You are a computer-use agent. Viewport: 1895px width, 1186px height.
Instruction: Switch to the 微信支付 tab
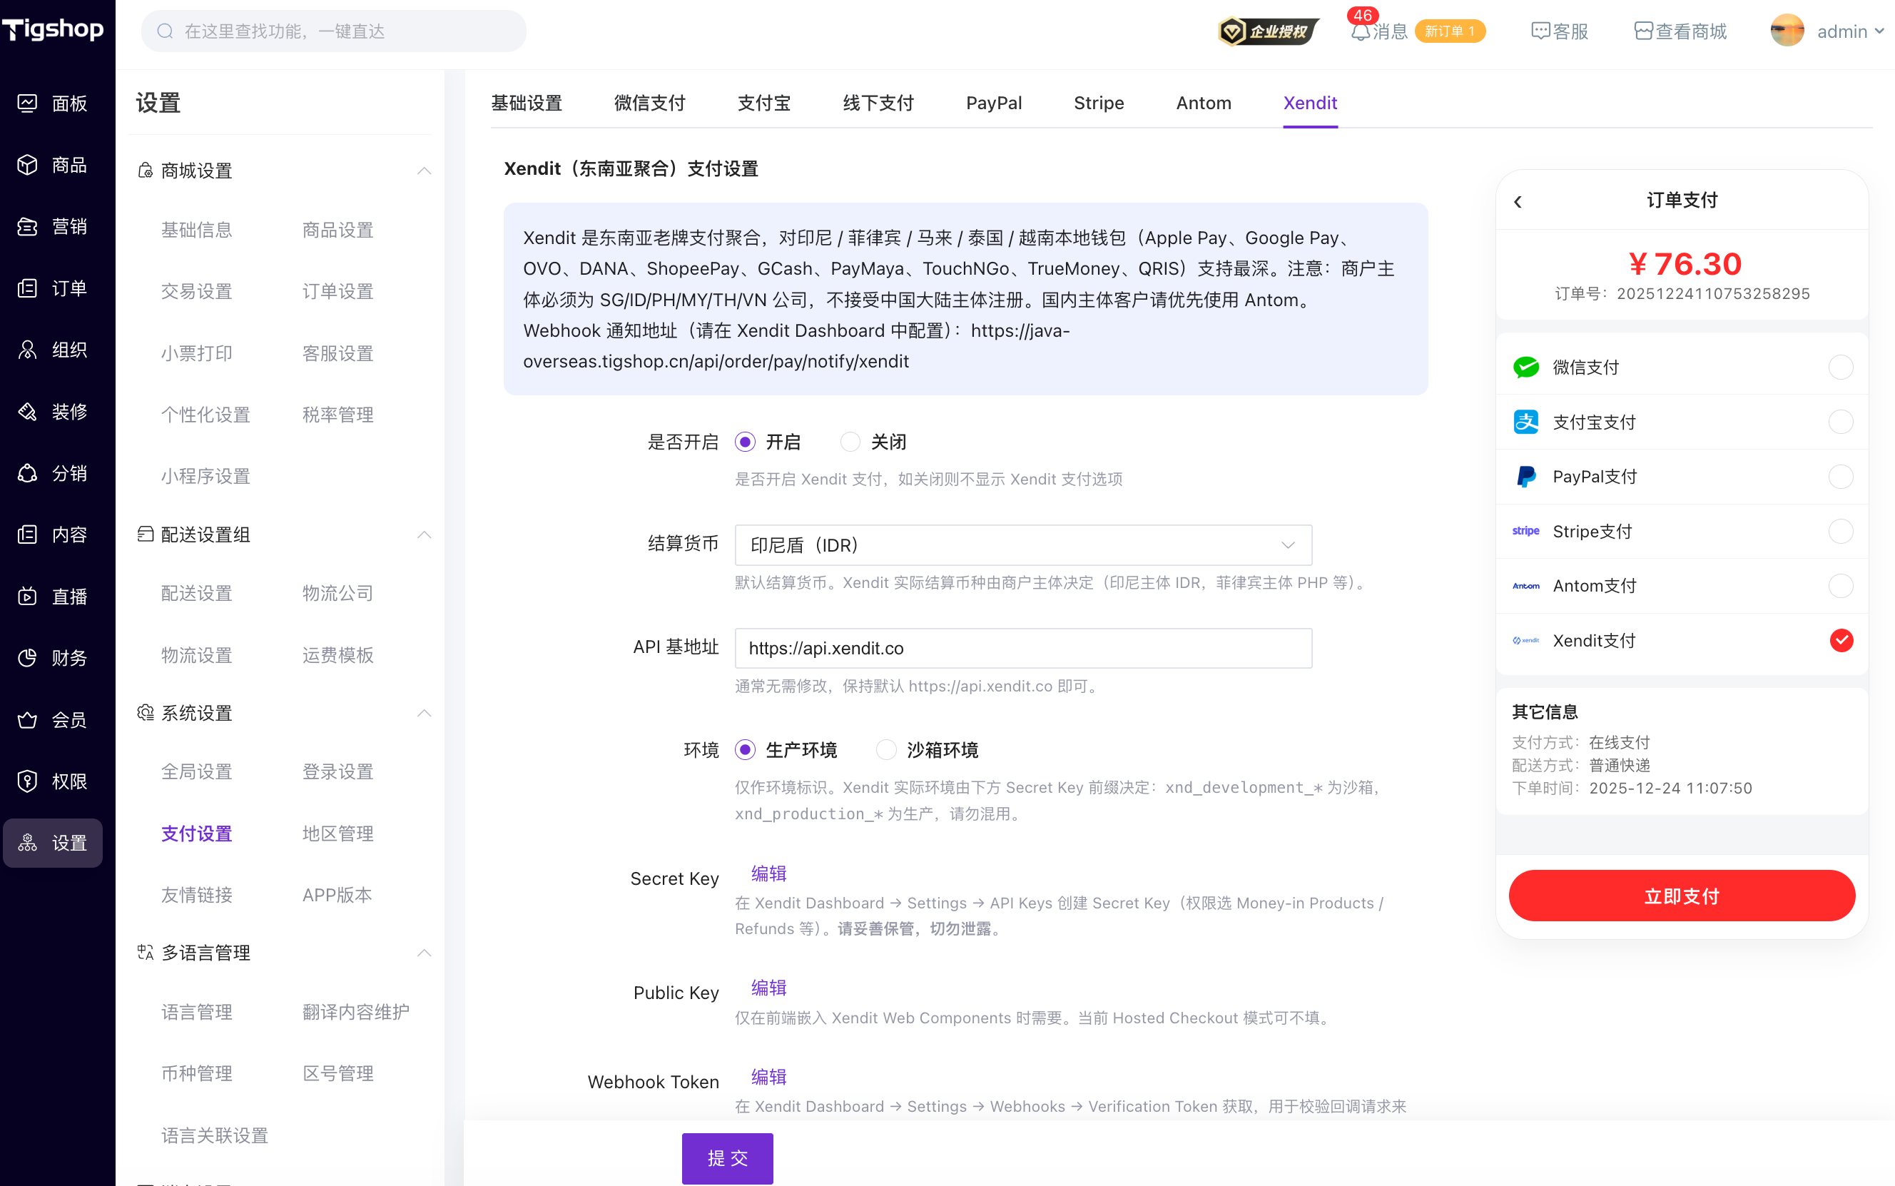pos(649,103)
